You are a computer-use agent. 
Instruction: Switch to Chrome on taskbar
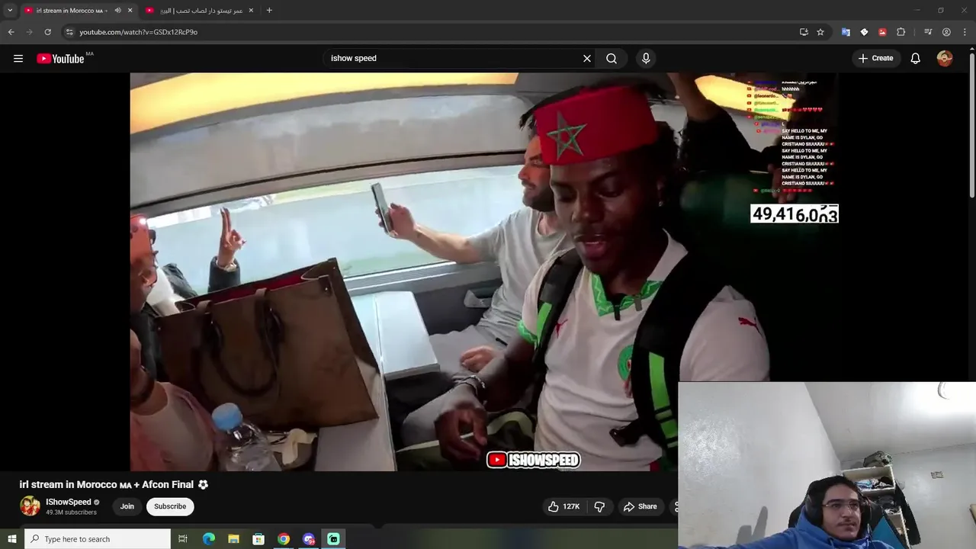pyautogui.click(x=284, y=539)
